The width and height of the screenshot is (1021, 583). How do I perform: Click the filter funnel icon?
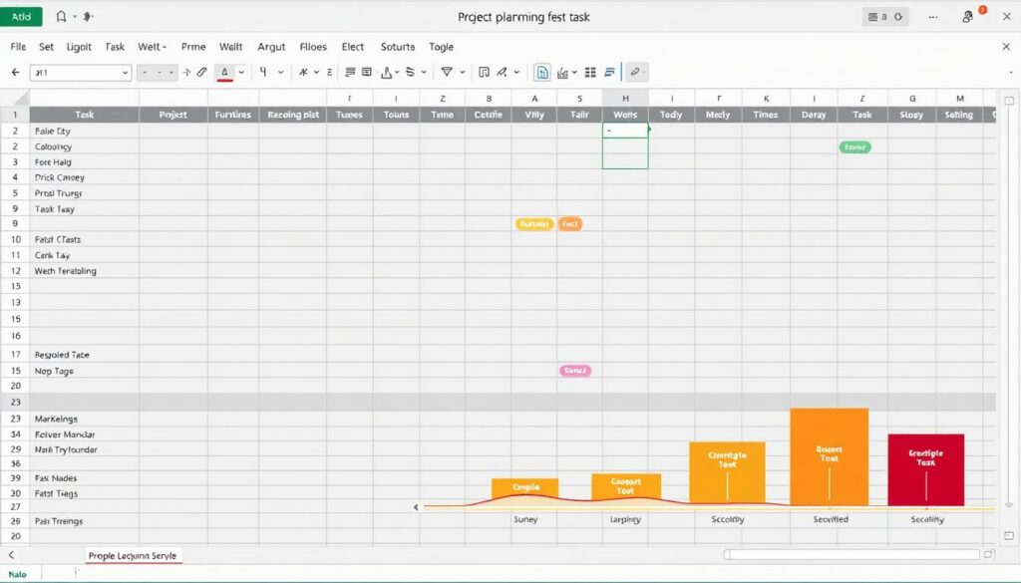coord(447,72)
